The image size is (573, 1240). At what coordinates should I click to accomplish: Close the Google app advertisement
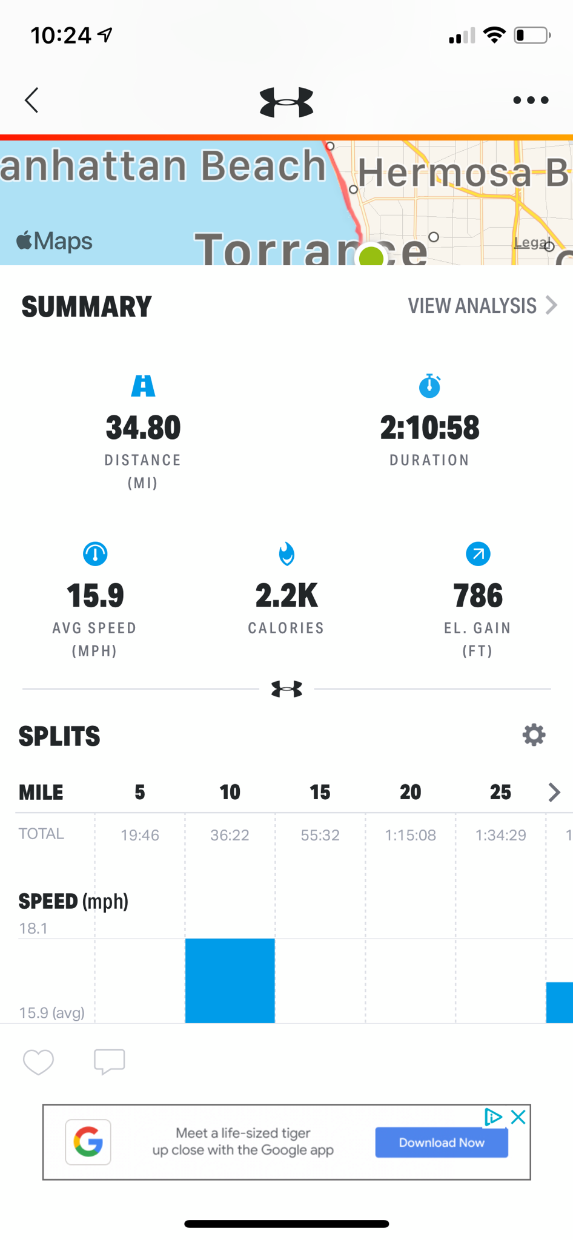(x=518, y=1117)
